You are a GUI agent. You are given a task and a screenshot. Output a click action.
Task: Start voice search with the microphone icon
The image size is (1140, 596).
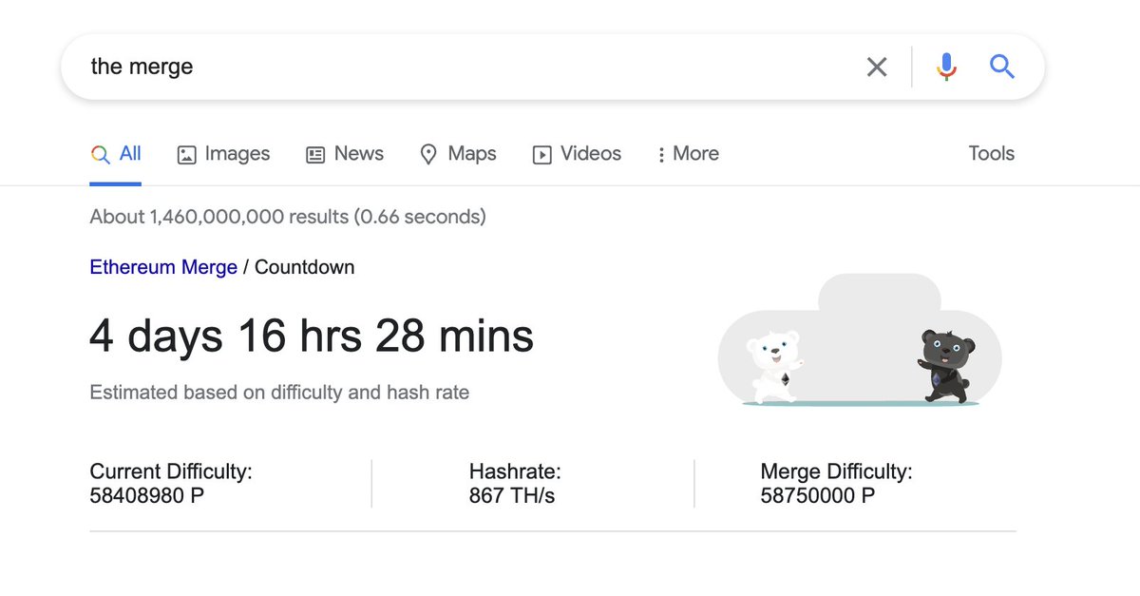[x=946, y=67]
